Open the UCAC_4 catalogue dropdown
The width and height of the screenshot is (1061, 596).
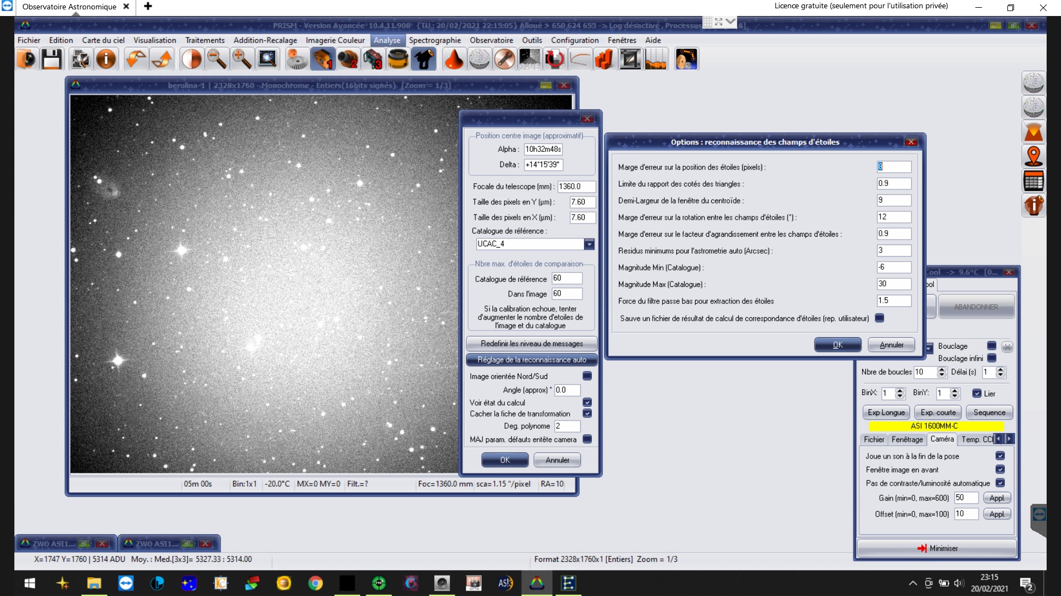pos(589,244)
